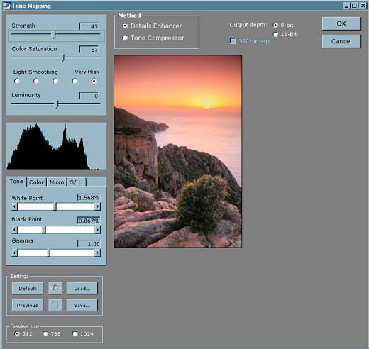
Task: Click the Strength slider handle
Action: point(54,35)
